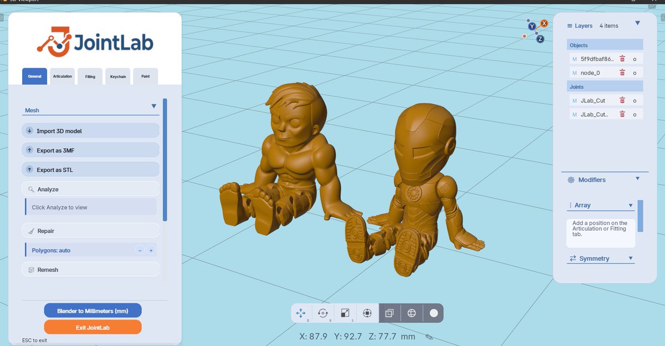Click Export as 3MF button
Image resolution: width=665 pixels, height=346 pixels.
click(91, 150)
